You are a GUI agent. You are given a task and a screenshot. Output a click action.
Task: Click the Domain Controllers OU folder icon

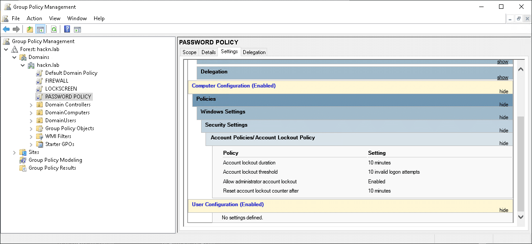tap(40, 105)
